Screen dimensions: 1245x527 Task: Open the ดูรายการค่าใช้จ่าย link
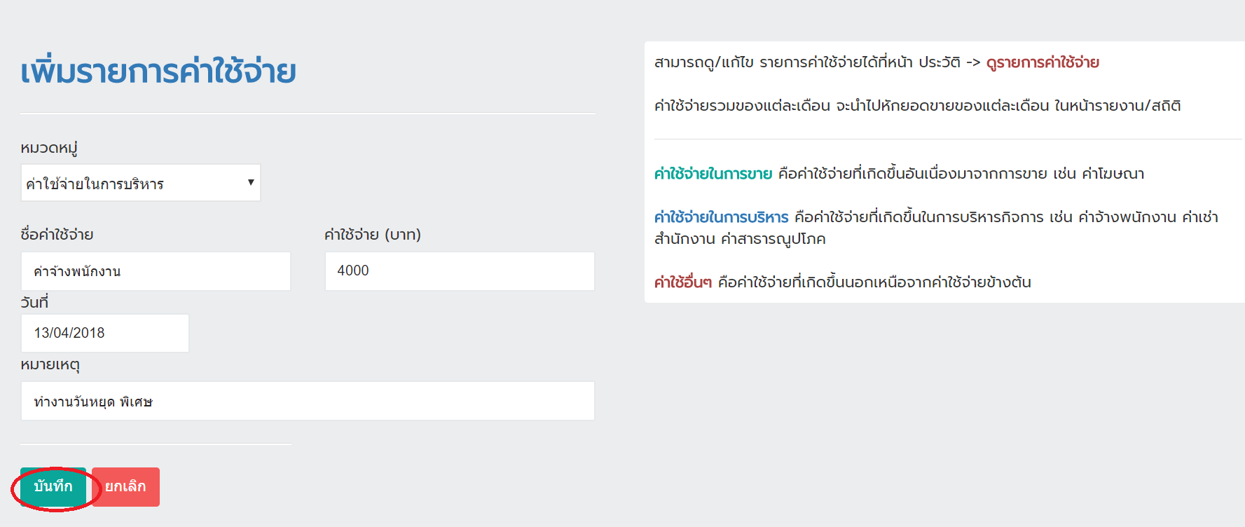1043,62
